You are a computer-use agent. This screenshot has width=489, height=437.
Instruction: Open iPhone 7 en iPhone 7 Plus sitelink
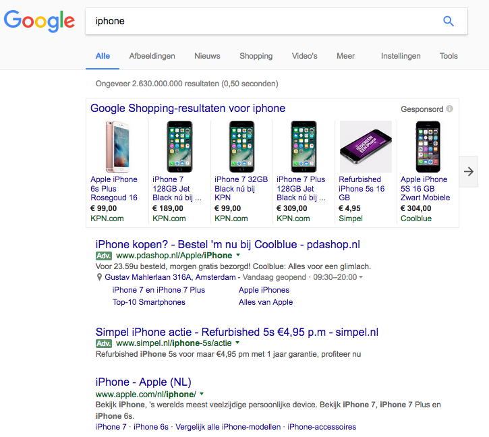tap(159, 290)
